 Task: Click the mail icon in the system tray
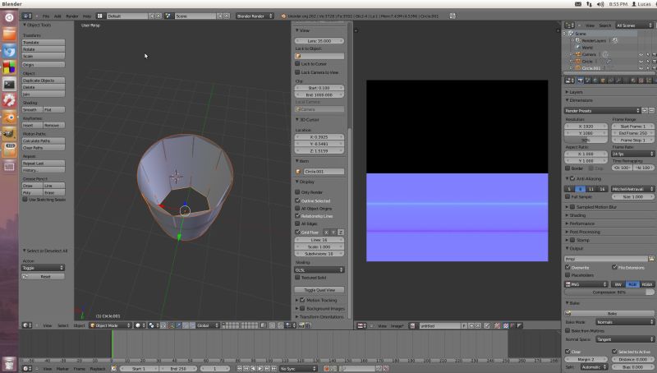(x=578, y=4)
